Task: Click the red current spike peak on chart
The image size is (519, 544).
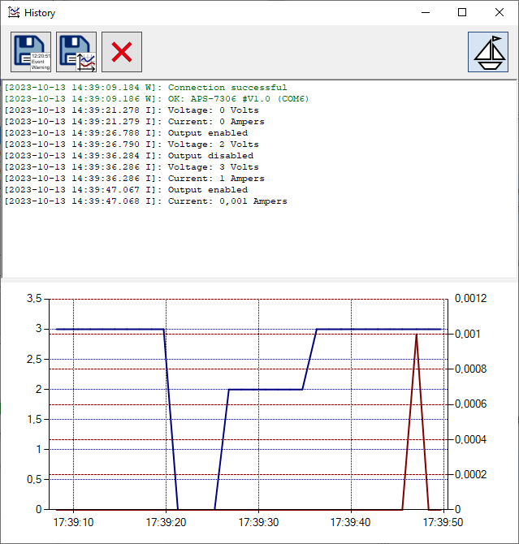Action: pyautogui.click(x=416, y=335)
